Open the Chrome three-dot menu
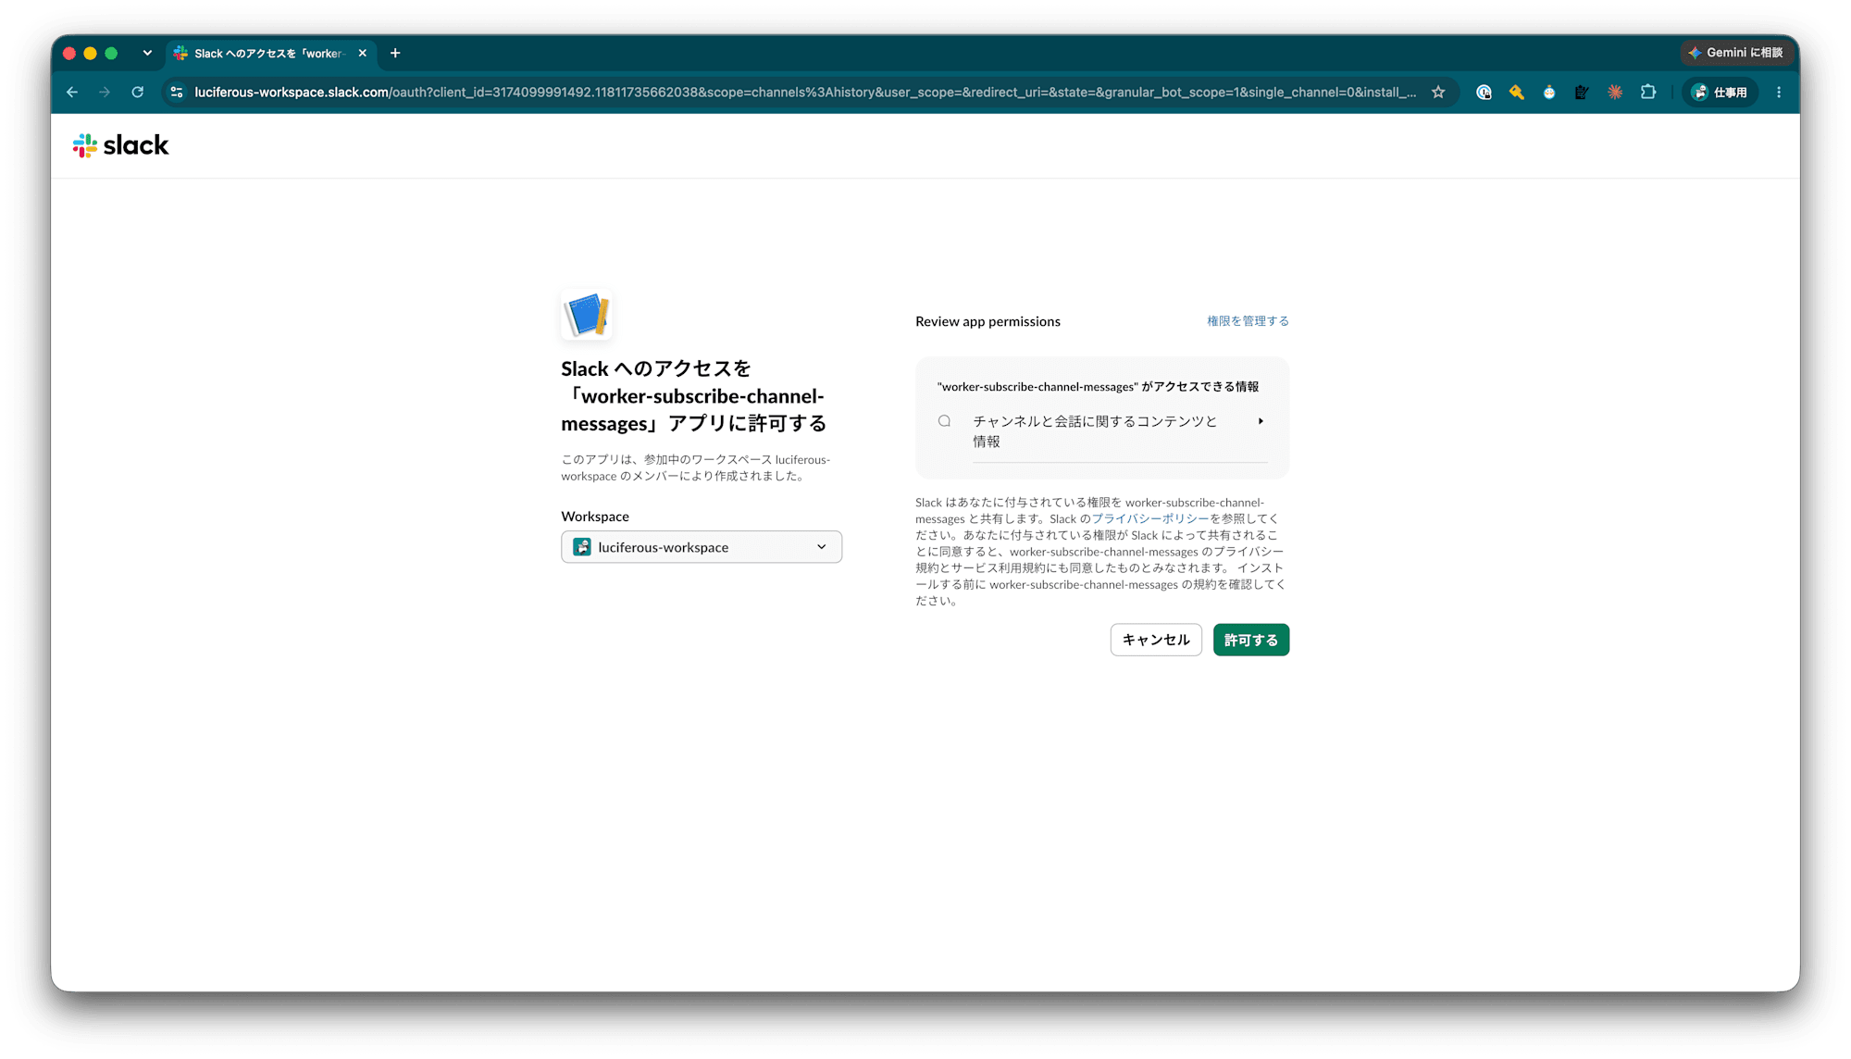 click(1779, 93)
